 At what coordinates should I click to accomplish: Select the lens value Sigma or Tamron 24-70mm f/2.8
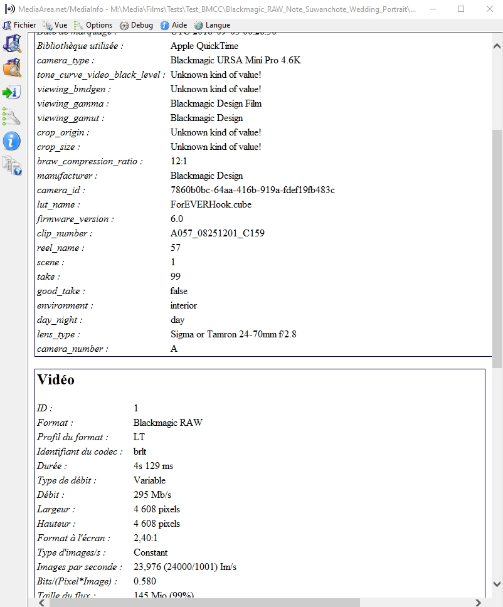tap(233, 334)
